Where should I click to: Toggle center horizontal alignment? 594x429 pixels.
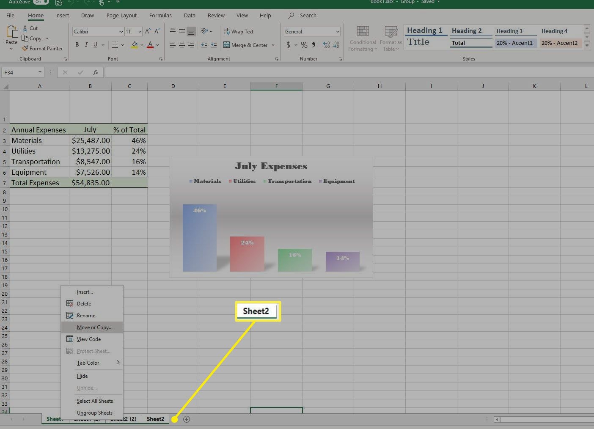(181, 45)
